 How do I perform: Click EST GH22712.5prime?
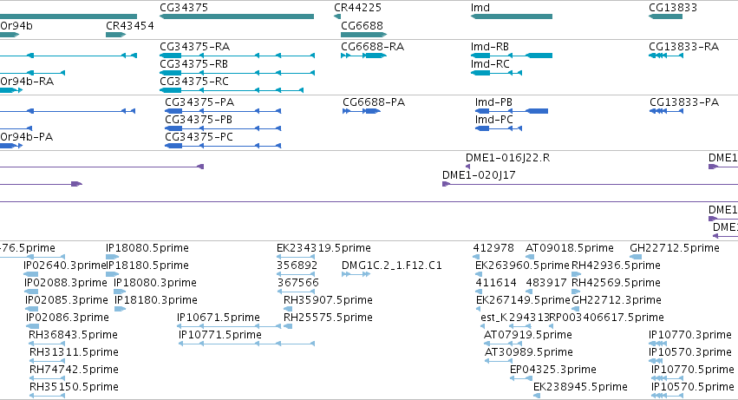(675, 248)
